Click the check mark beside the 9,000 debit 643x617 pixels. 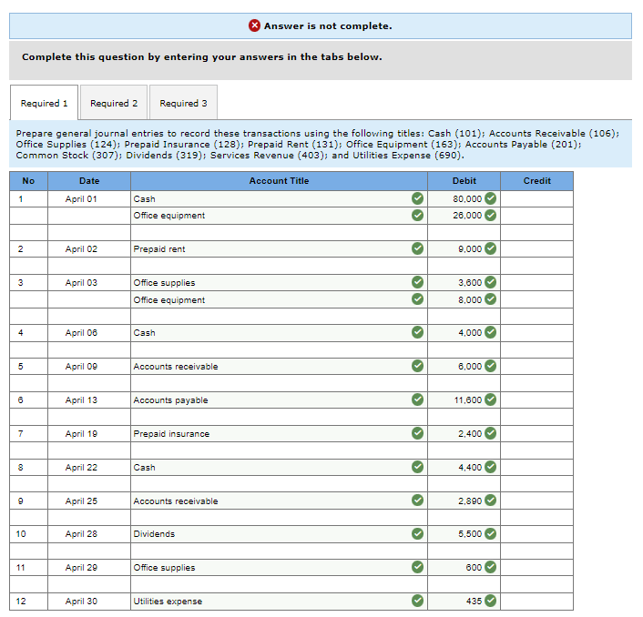(491, 248)
